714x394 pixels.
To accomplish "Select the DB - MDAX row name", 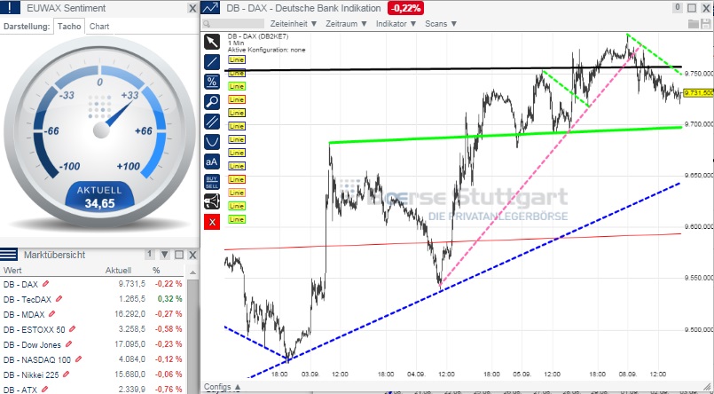I will point(24,314).
